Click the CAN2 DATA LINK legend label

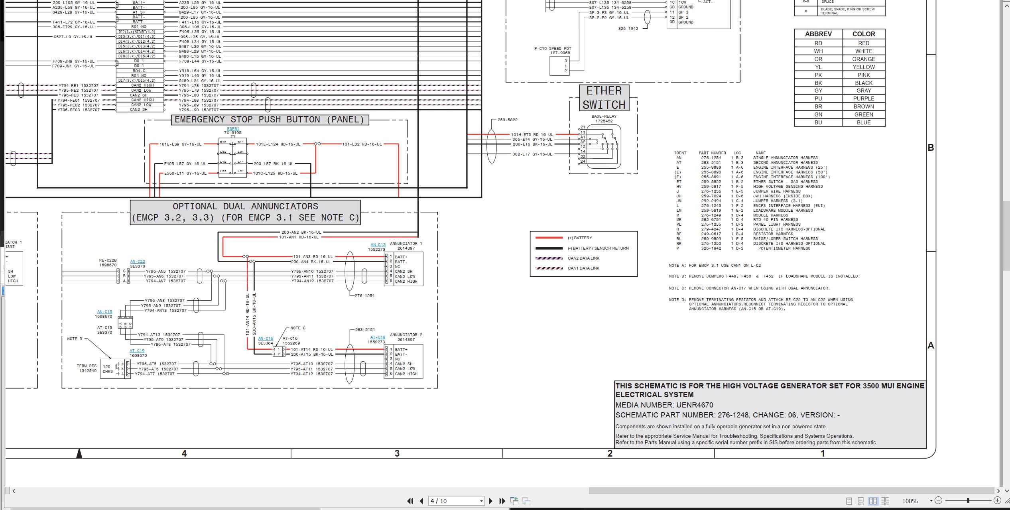point(583,258)
